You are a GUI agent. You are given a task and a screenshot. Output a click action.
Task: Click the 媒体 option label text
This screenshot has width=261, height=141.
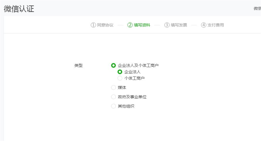pyautogui.click(x=122, y=88)
